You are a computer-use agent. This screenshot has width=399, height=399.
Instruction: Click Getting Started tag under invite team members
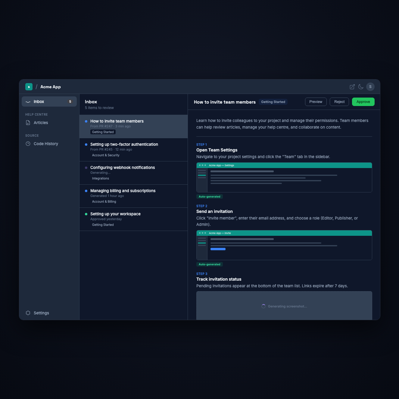tap(103, 132)
